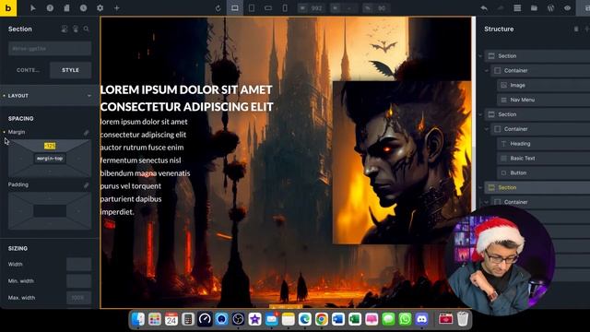Open Launchpad from the dock
The height and width of the screenshot is (332, 590).
155,319
